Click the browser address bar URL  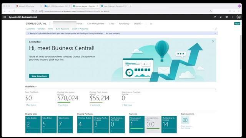point(77,11)
